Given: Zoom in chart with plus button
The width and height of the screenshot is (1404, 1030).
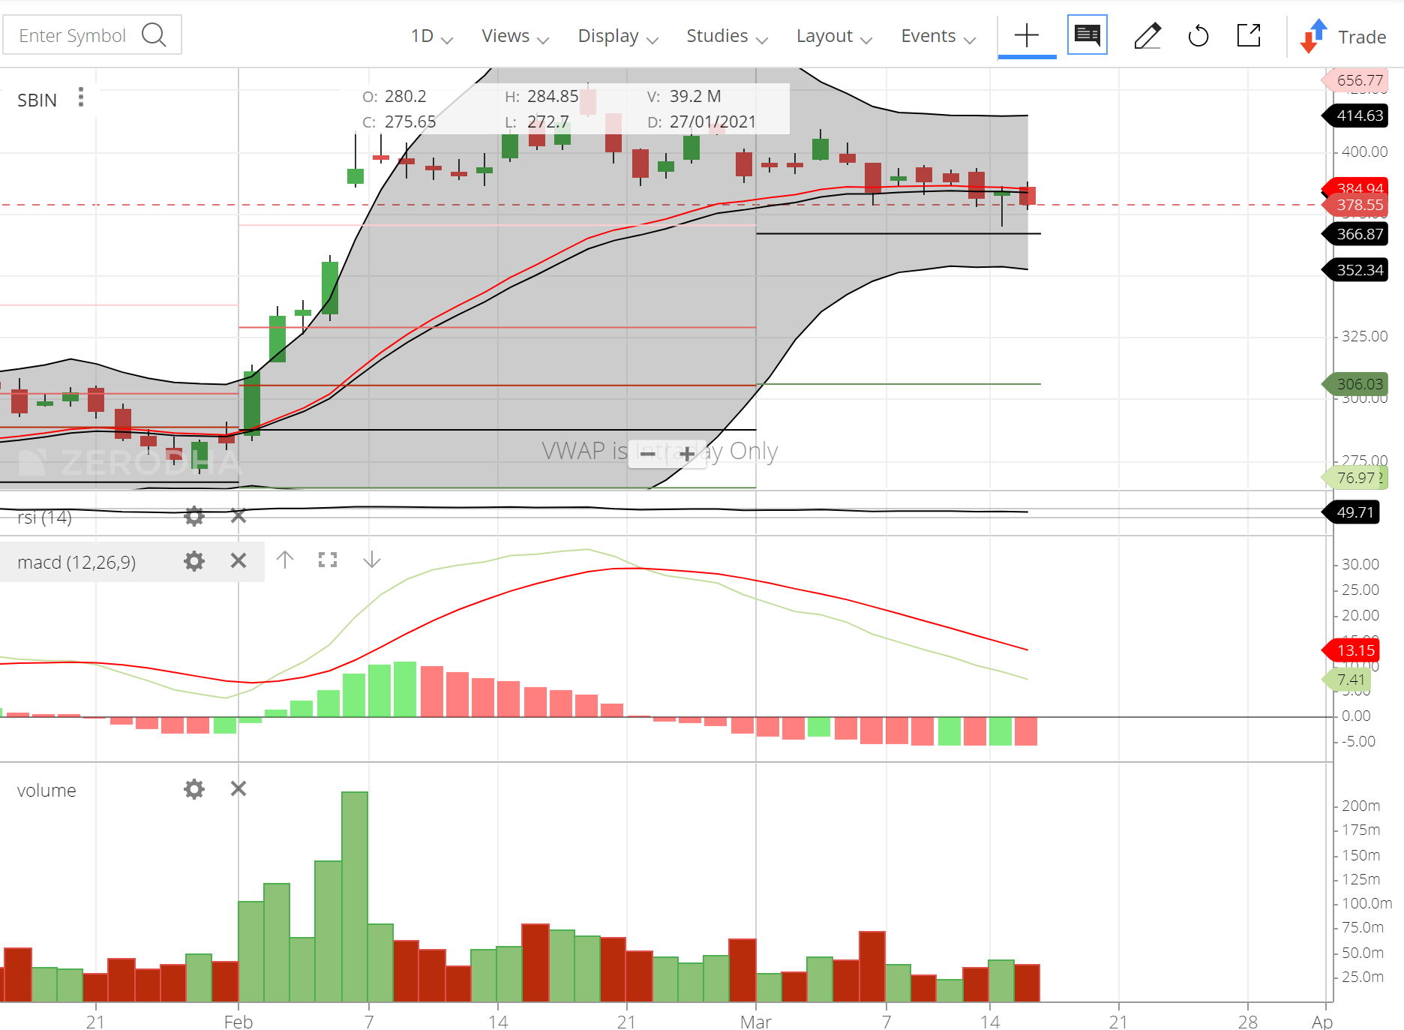Looking at the screenshot, I should (x=687, y=454).
